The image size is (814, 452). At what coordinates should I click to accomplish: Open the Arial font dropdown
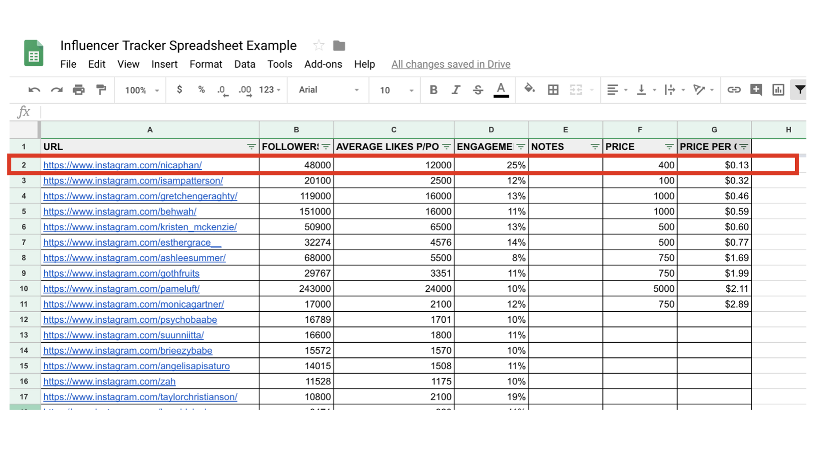click(328, 90)
